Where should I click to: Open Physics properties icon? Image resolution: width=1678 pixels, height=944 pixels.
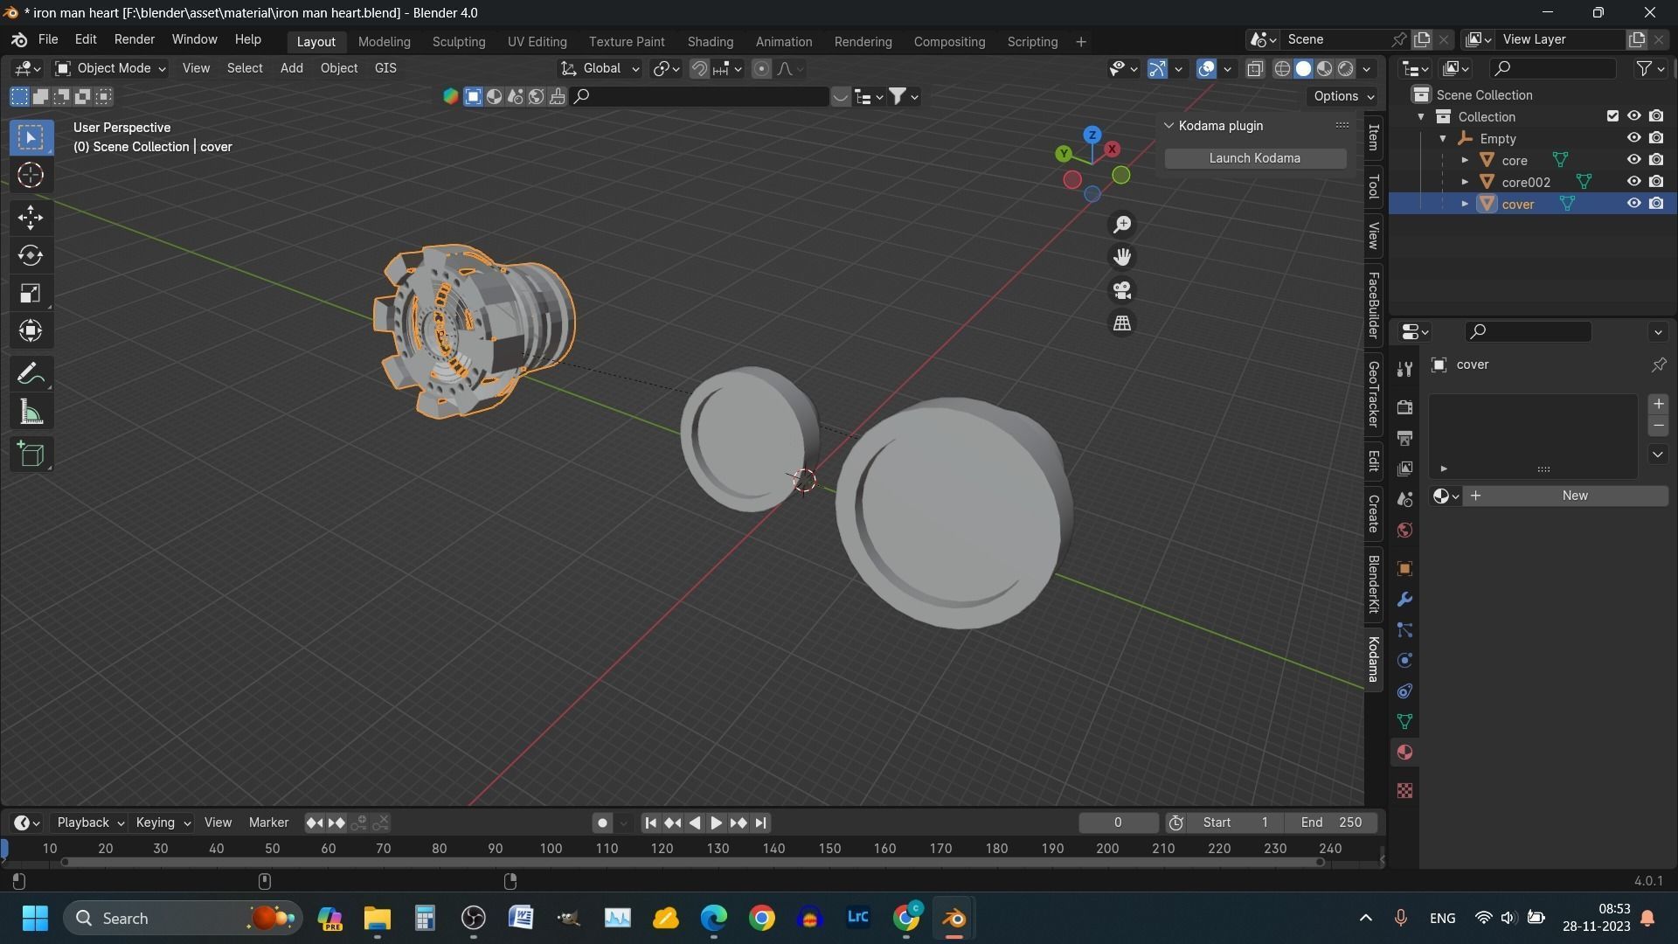pos(1404,661)
